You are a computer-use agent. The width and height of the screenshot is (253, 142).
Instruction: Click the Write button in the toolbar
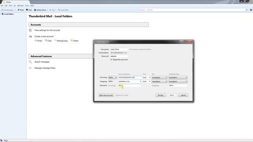21,10
